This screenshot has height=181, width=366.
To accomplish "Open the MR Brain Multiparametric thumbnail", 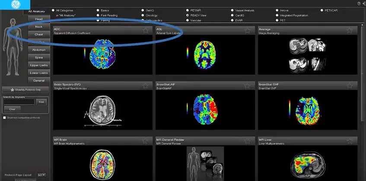I will pyautogui.click(x=103, y=163).
